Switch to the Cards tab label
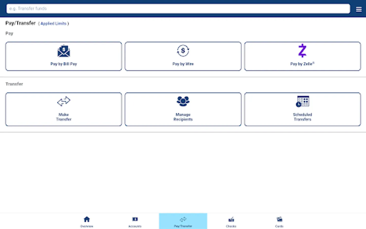Screen dimensions: 366x229 (x=279, y=226)
